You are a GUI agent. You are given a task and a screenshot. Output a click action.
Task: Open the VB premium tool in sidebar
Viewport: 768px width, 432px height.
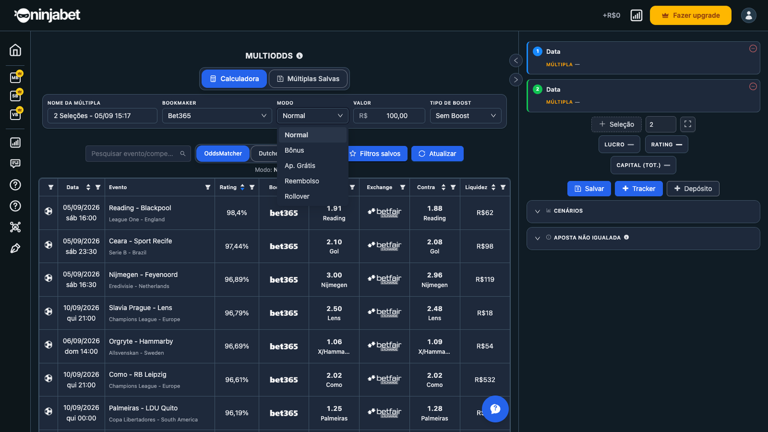[16, 114]
